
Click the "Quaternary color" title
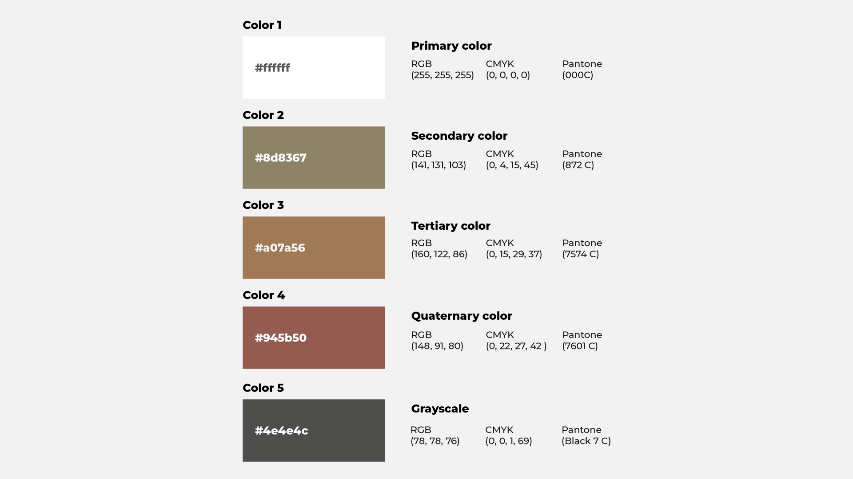pyautogui.click(x=462, y=316)
